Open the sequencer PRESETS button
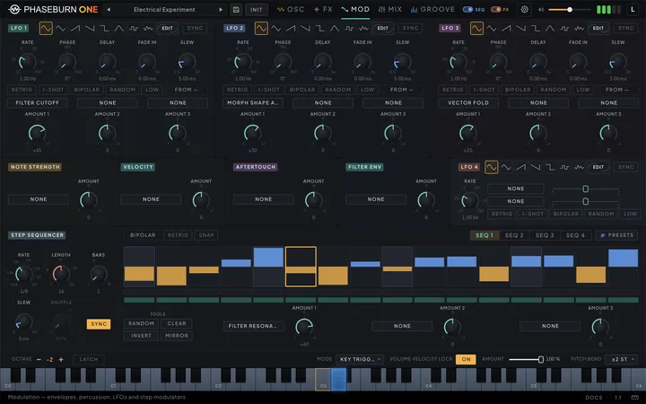646x404 pixels. point(616,235)
